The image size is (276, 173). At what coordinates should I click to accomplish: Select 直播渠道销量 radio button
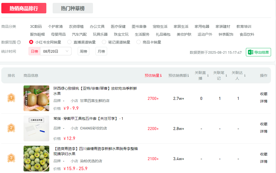(x=69, y=42)
